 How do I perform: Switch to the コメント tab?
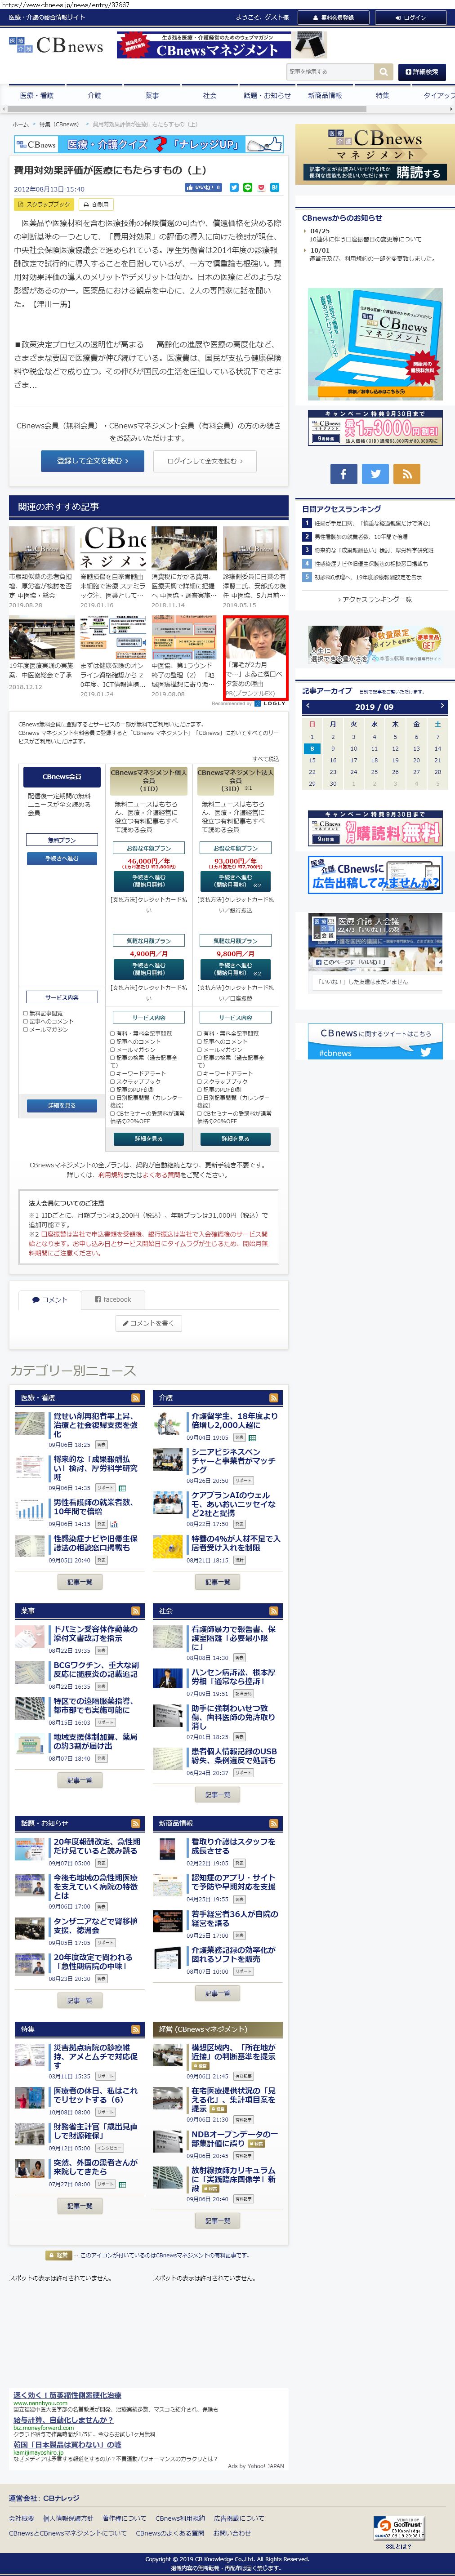click(50, 1299)
